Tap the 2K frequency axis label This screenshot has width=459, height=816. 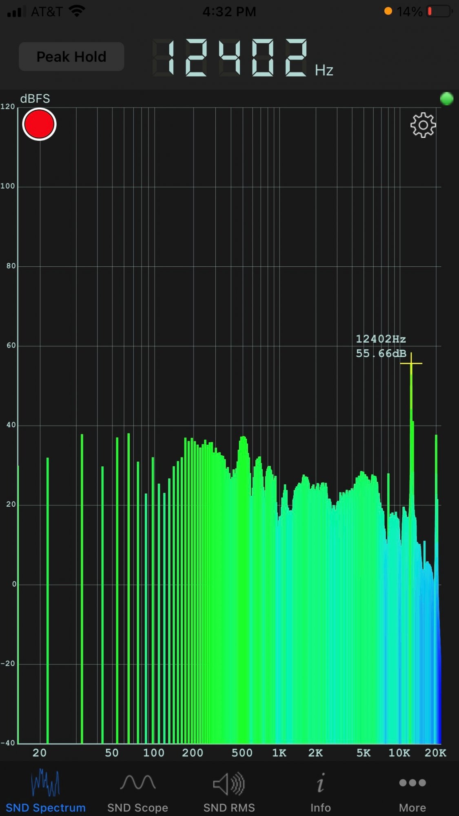pyautogui.click(x=315, y=753)
